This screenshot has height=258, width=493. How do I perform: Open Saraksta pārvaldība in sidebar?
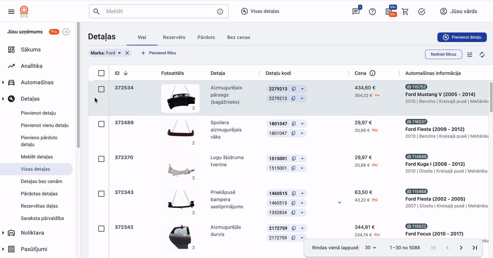point(42,218)
